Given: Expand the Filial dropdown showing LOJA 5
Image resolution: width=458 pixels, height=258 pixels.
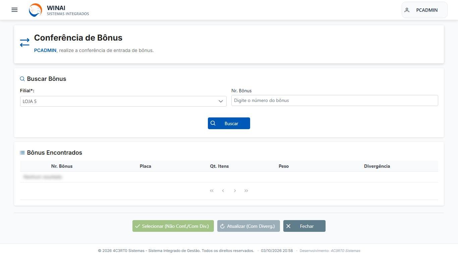Looking at the screenshot, I should tap(123, 101).
